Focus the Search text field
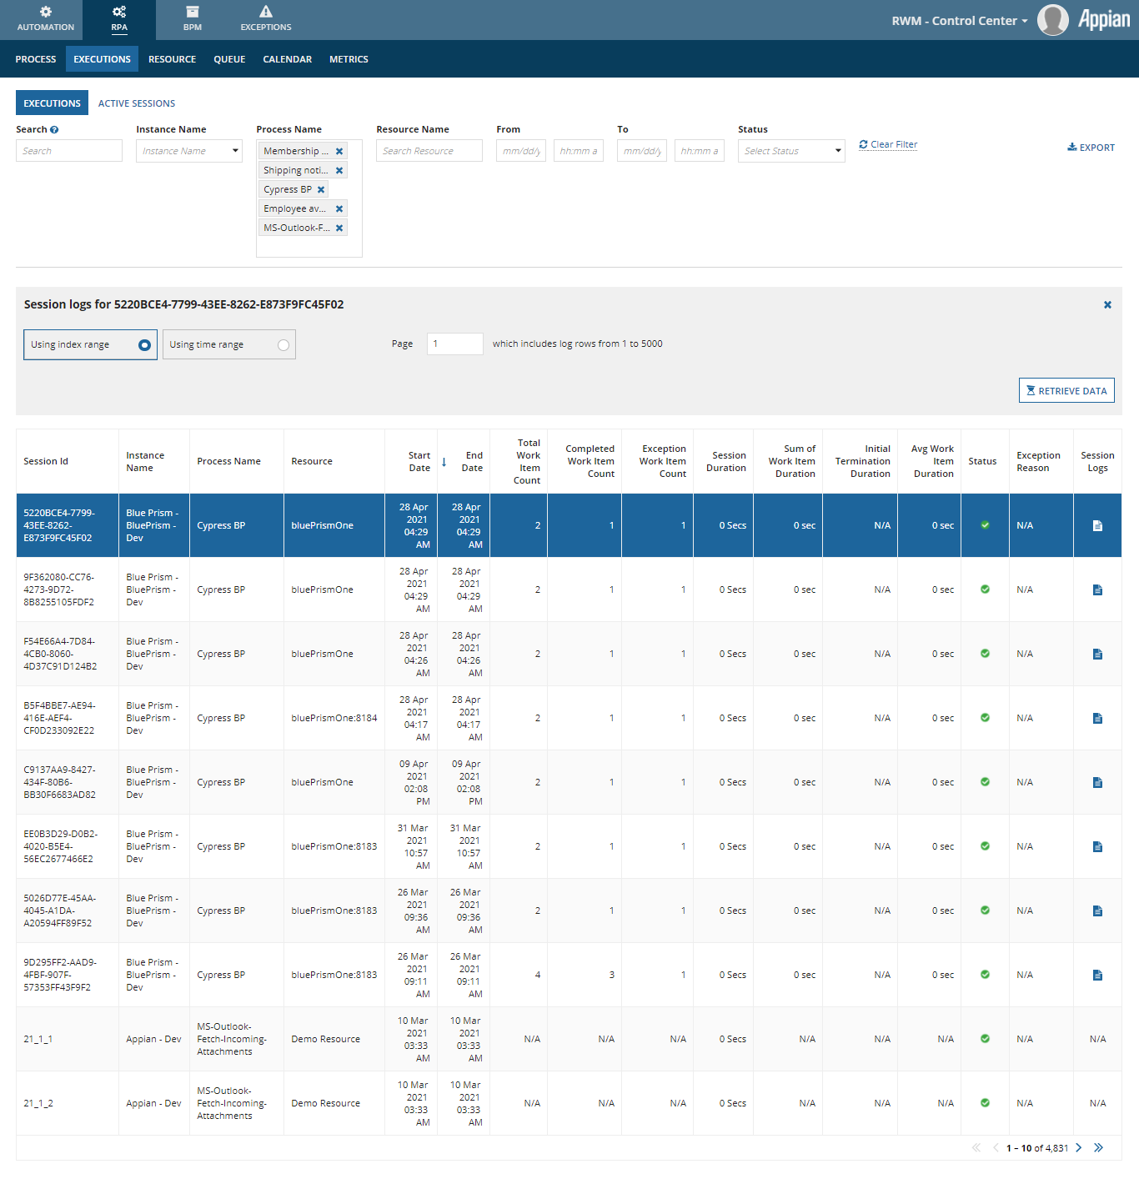Image resolution: width=1139 pixels, height=1189 pixels. (69, 151)
